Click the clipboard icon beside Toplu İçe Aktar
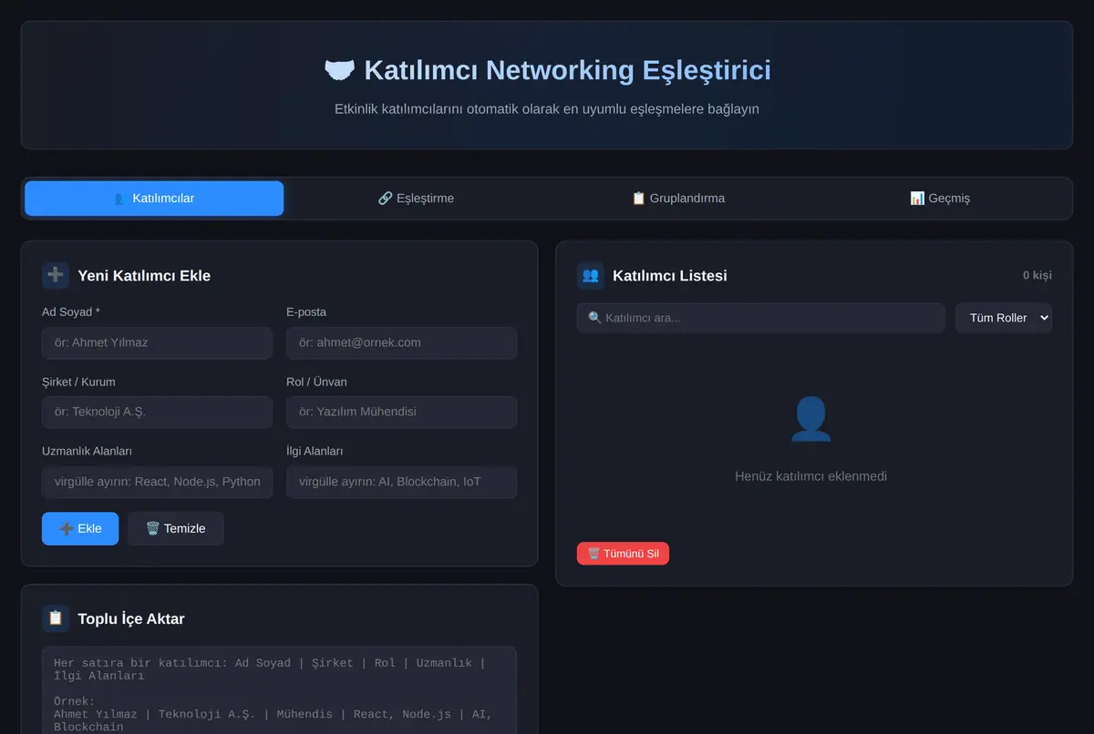 56,618
